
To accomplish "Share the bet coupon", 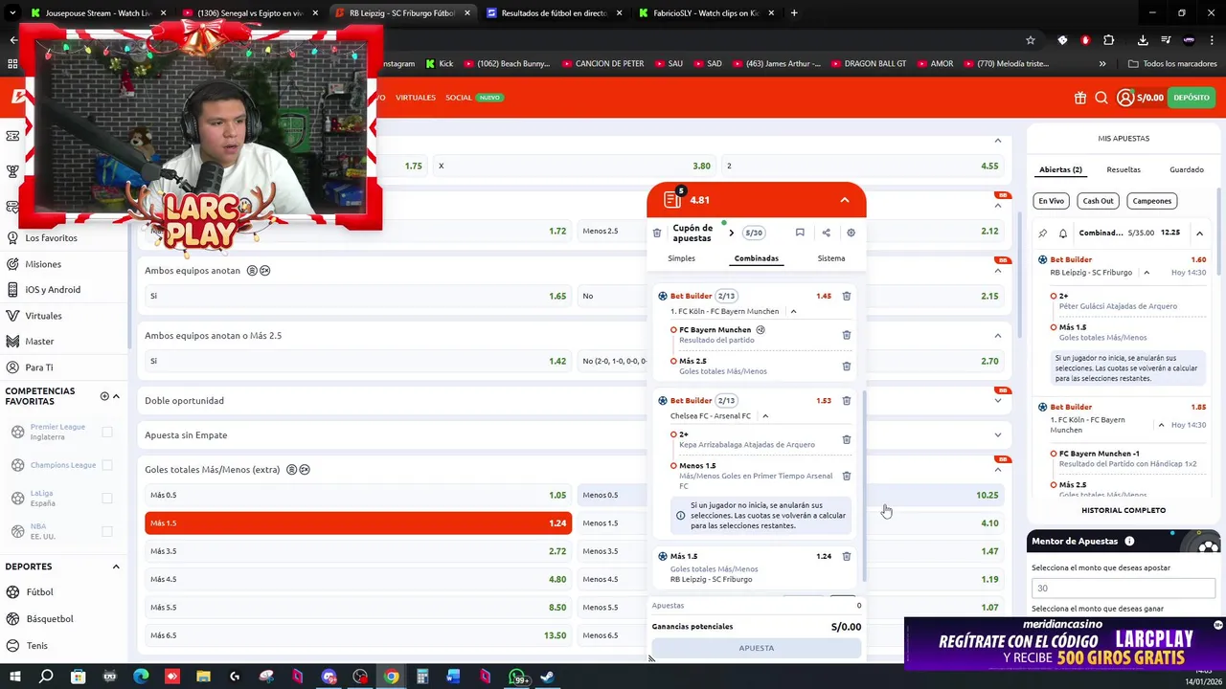I will point(826,233).
